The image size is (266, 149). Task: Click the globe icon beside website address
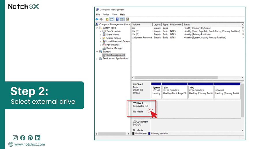click(x=11, y=144)
